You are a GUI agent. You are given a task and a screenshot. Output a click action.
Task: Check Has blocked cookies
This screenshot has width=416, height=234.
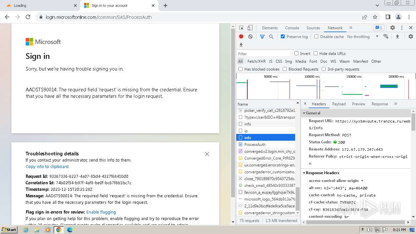pyautogui.click(x=240, y=69)
